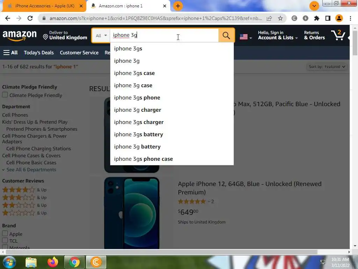
Task: Click the browser forward arrow
Action: 19,18
